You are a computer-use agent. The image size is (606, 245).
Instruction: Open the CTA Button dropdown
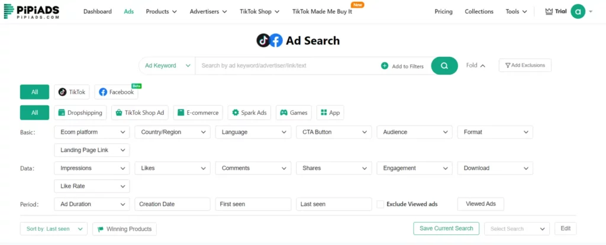coord(334,132)
